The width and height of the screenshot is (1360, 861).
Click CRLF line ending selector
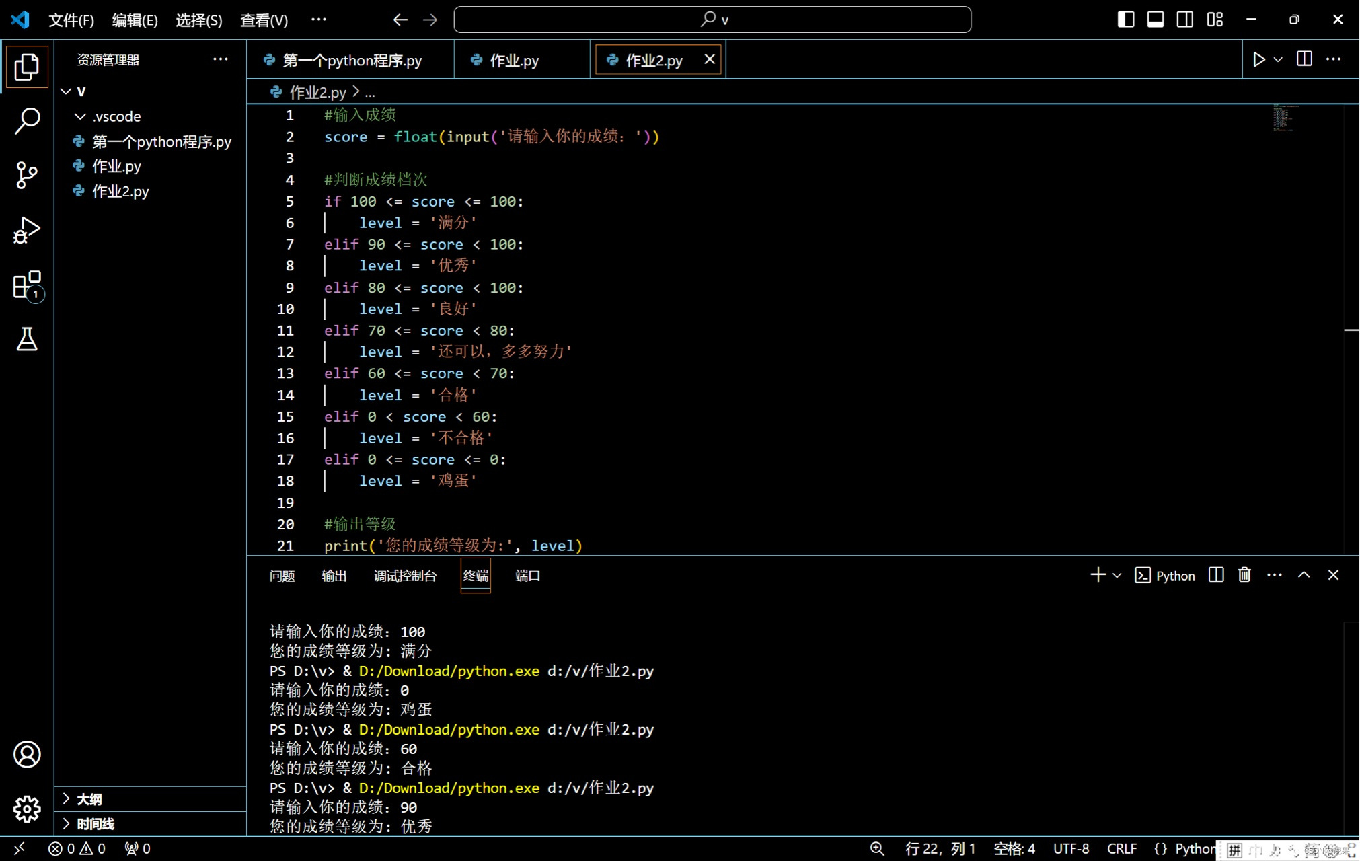click(x=1122, y=849)
